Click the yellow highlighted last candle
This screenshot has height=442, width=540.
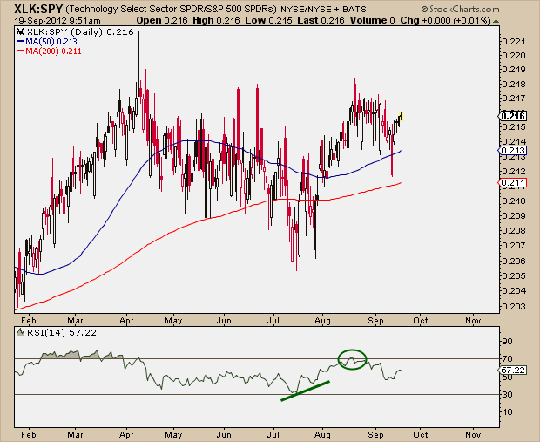401,116
